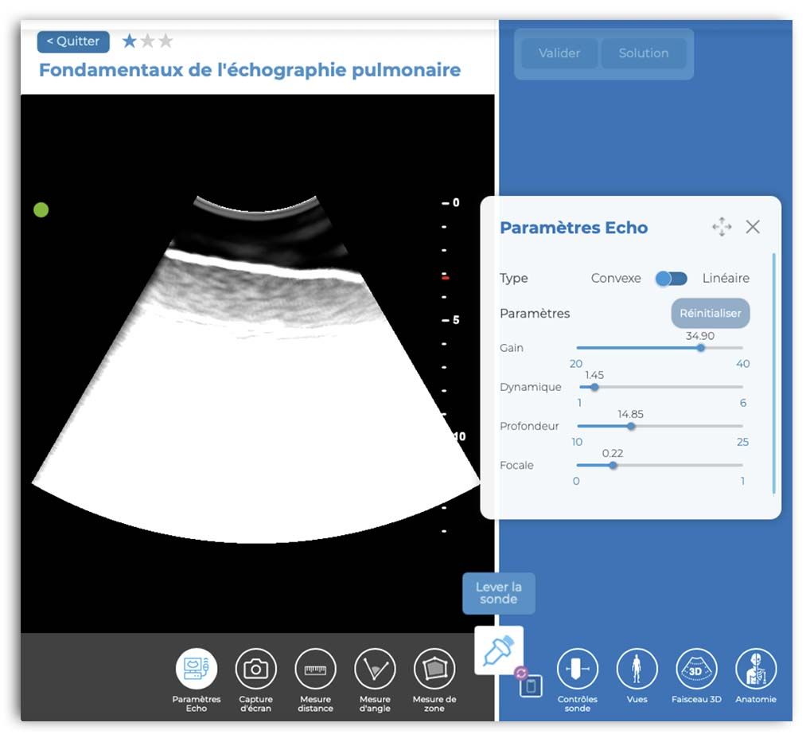This screenshot has width=810, height=746.
Task: Take a screenshot with Capture d'écran
Action: click(x=255, y=669)
